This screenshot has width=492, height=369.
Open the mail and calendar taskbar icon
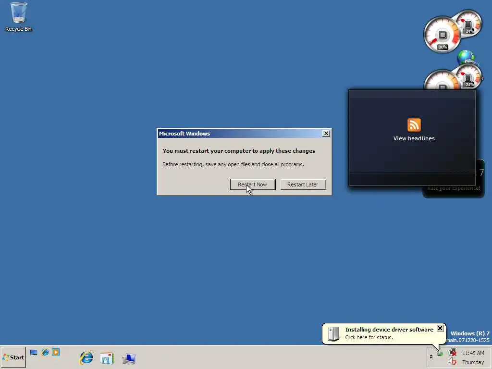107,358
